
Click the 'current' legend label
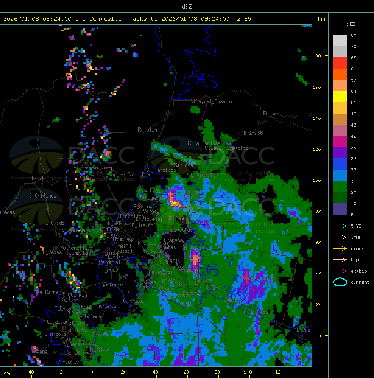(360, 282)
